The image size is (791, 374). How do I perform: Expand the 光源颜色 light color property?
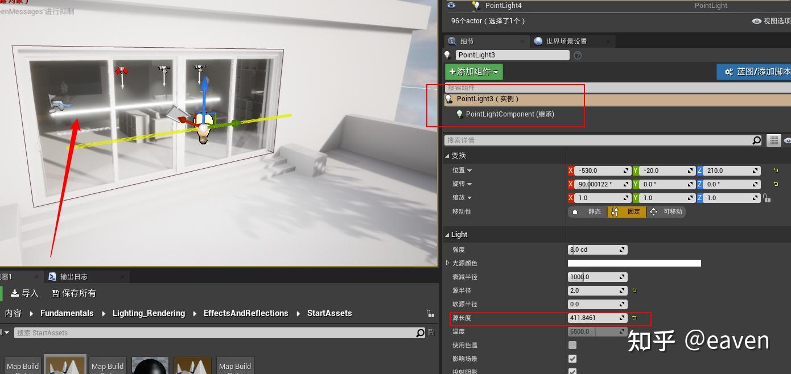pyautogui.click(x=447, y=263)
